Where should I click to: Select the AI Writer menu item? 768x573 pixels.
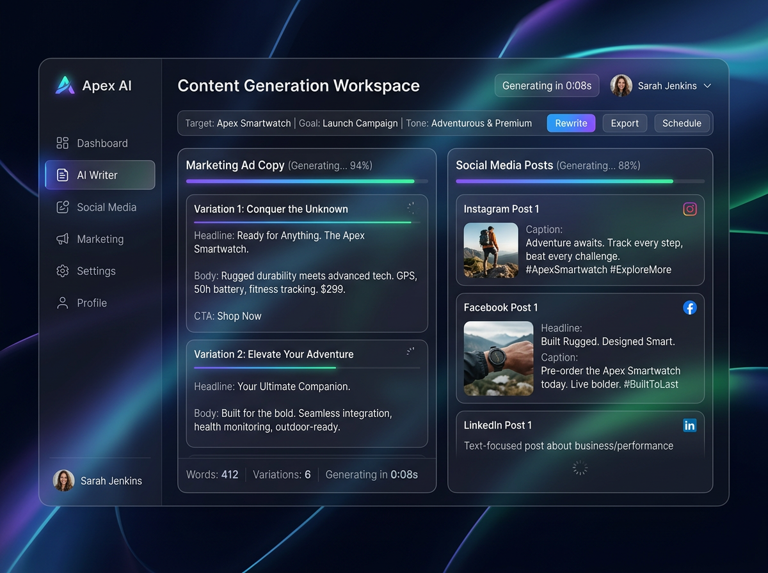point(100,175)
